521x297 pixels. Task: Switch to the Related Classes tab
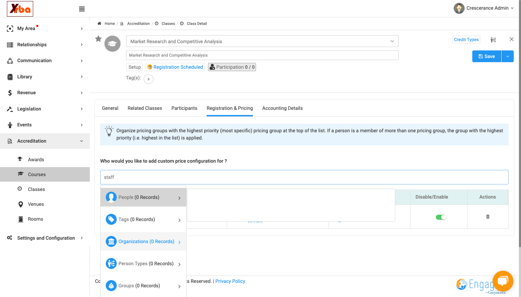coord(145,108)
